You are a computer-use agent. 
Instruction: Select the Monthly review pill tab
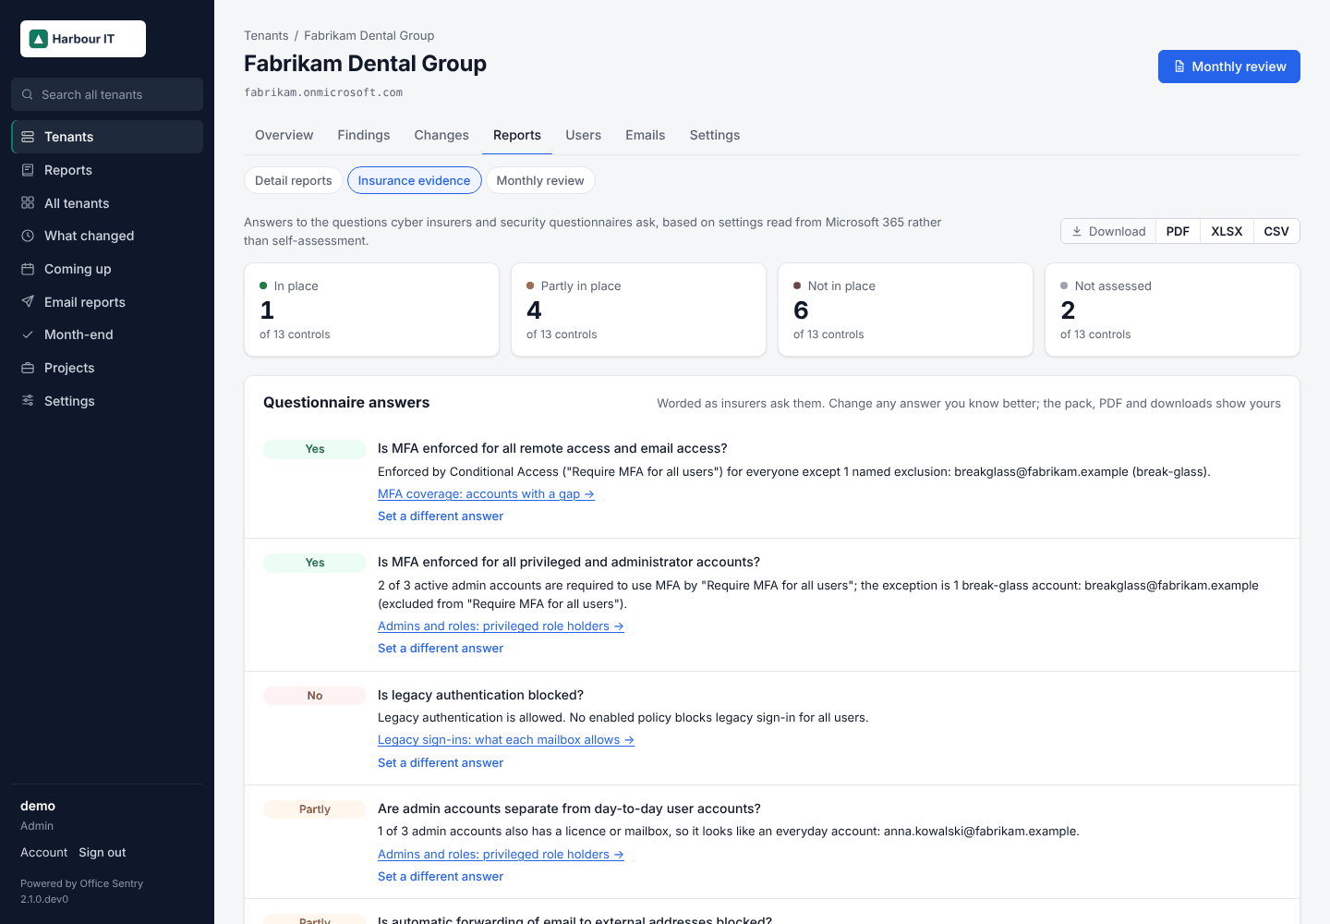pos(540,180)
